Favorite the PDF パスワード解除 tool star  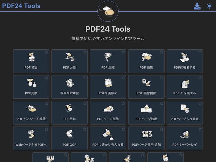point(46,104)
